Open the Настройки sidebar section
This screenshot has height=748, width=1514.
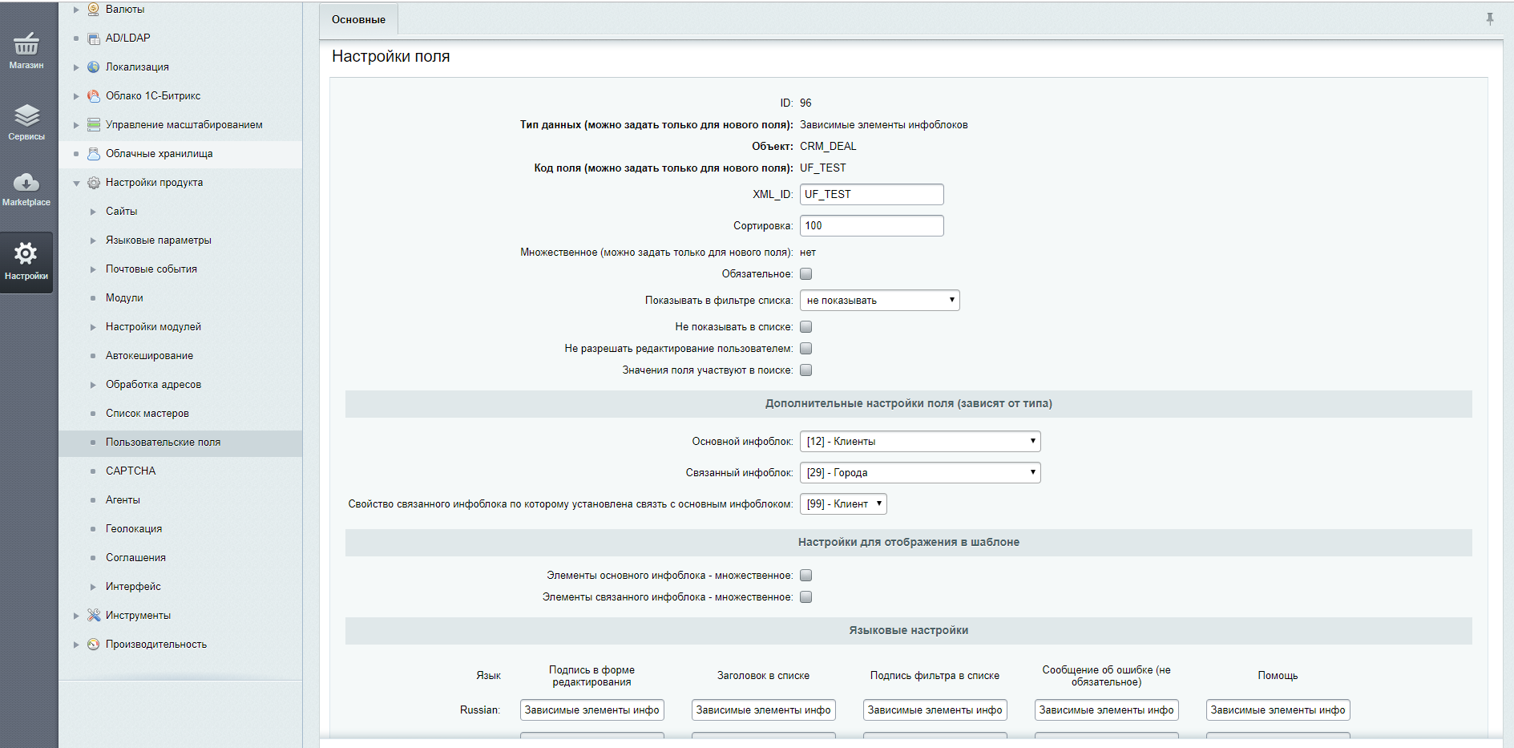[26, 262]
